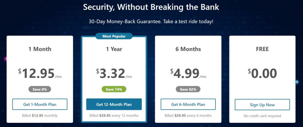Click the $0.00 price on Free card

coord(262,74)
